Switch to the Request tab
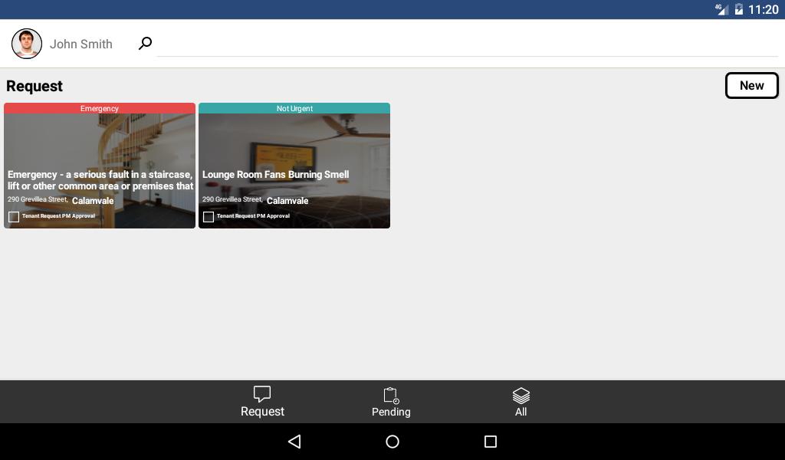 click(262, 402)
